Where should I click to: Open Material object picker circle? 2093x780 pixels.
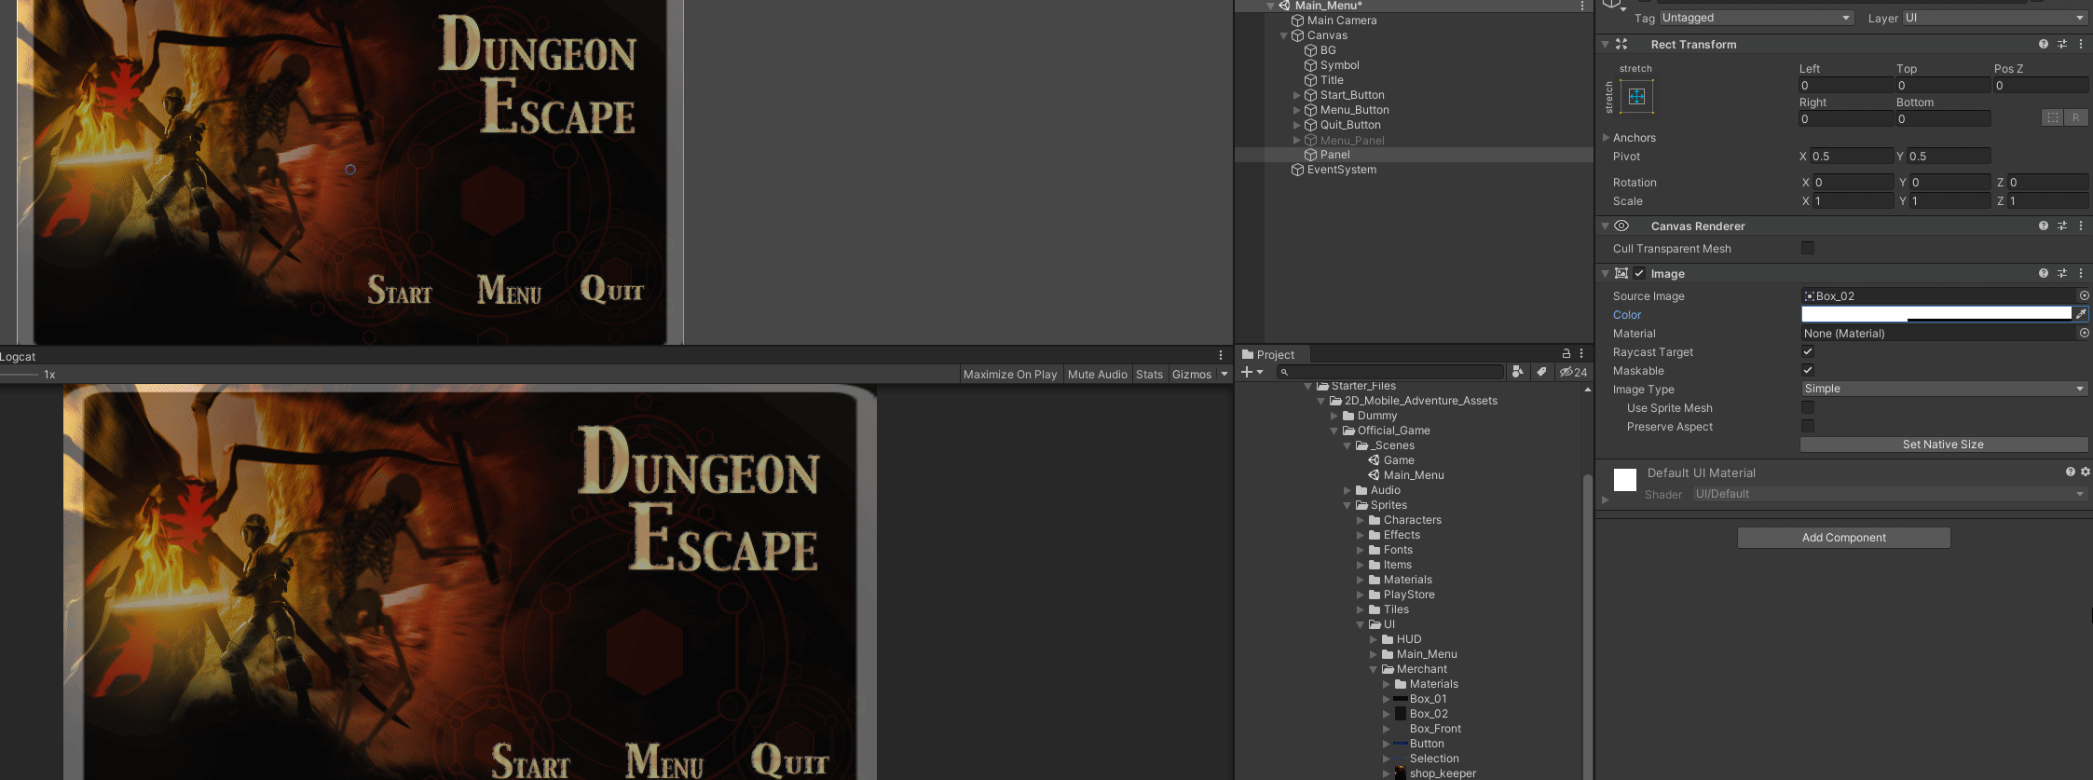coord(2084,333)
